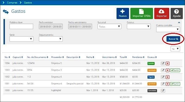The image size is (185, 102).
Task: Select provider Empresa 4
Action: pos(57,84)
